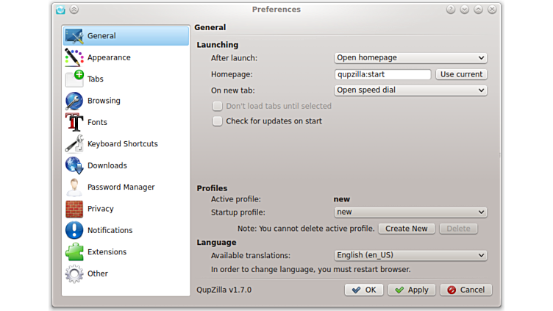This screenshot has height=311, width=553.
Task: Open the Browsing globe icon
Action: (74, 101)
